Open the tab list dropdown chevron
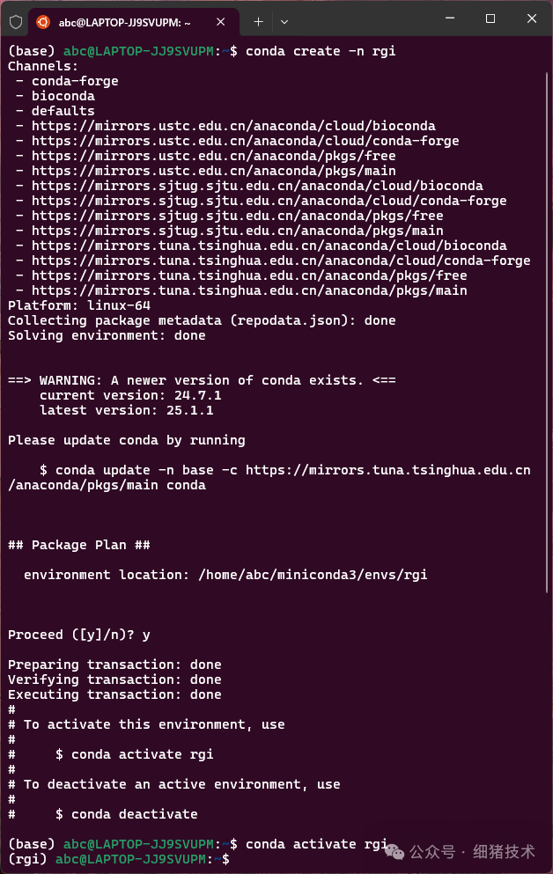Screen dimensions: 553x874 (284, 21)
